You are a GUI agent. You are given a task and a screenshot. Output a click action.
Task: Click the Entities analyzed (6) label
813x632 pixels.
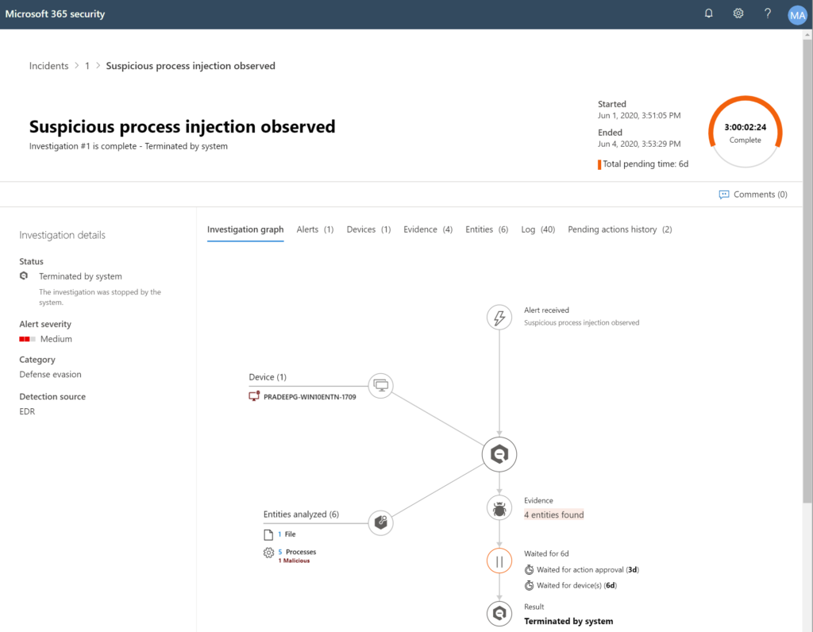point(301,514)
